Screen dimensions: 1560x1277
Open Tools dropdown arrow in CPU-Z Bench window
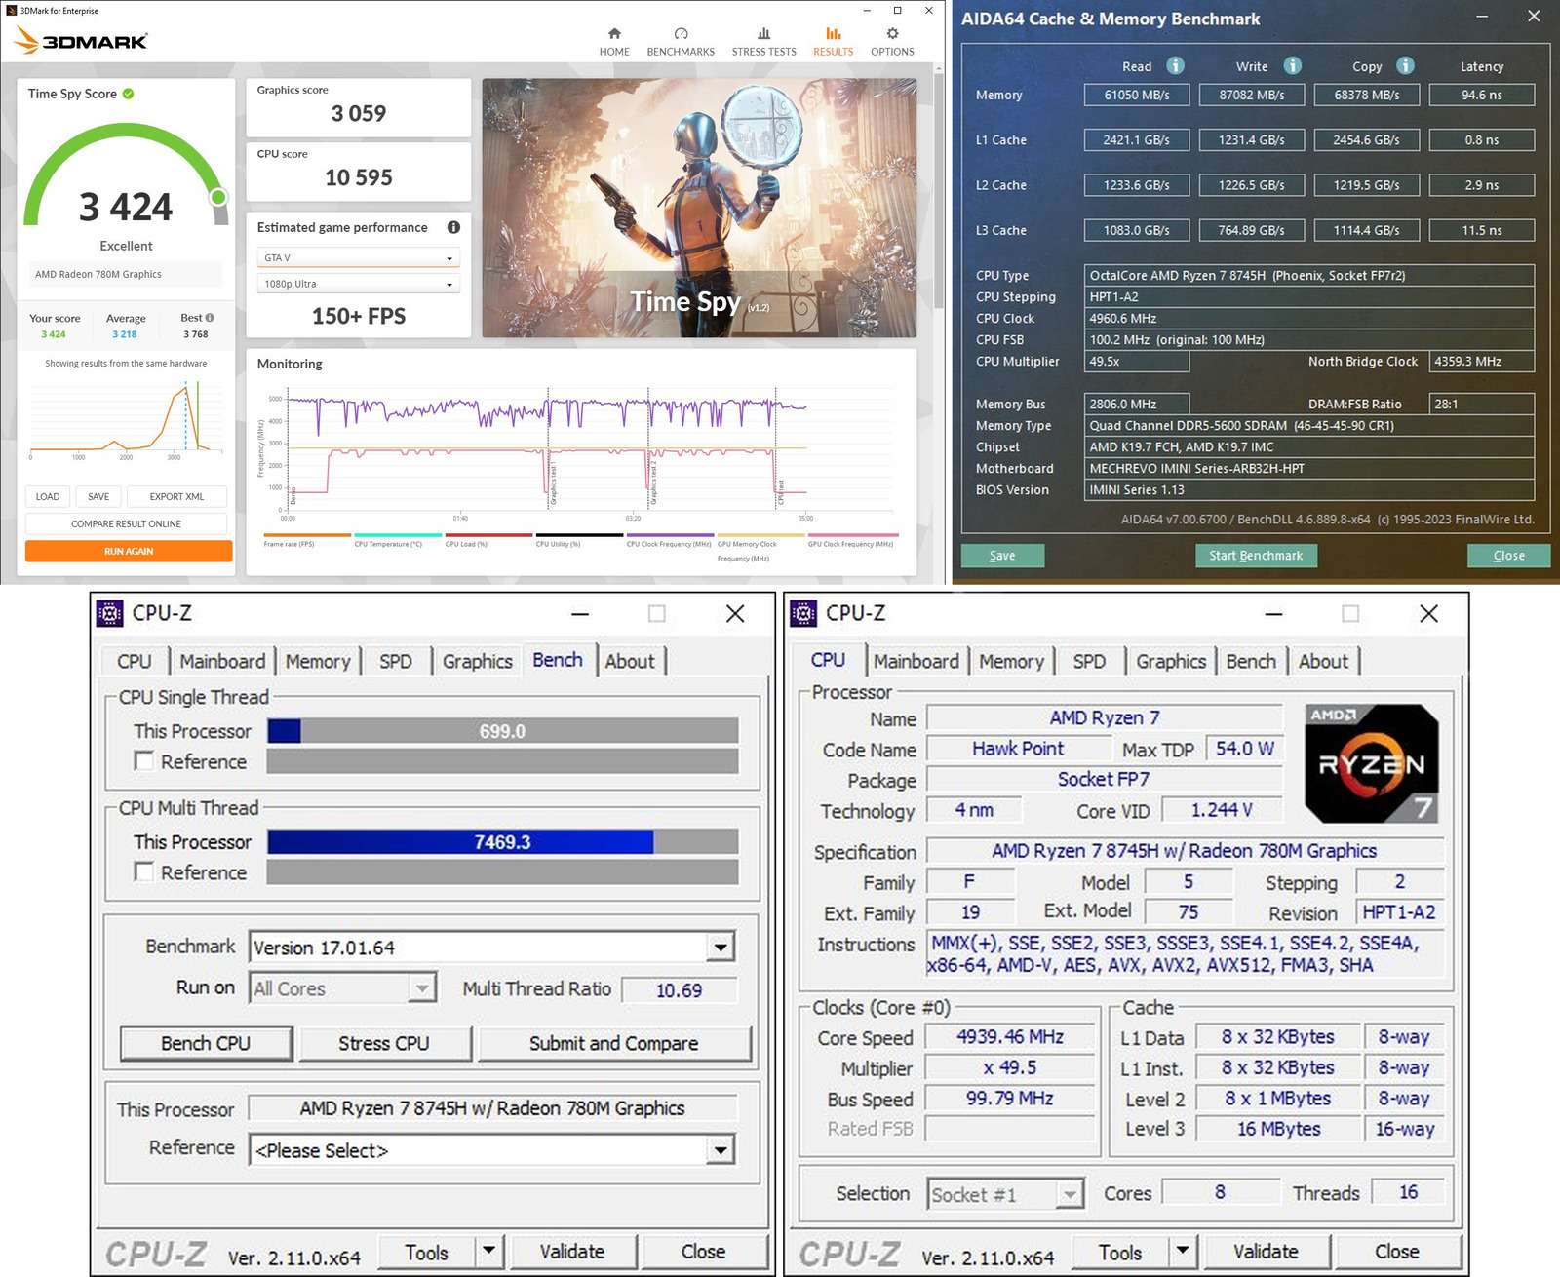click(488, 1251)
